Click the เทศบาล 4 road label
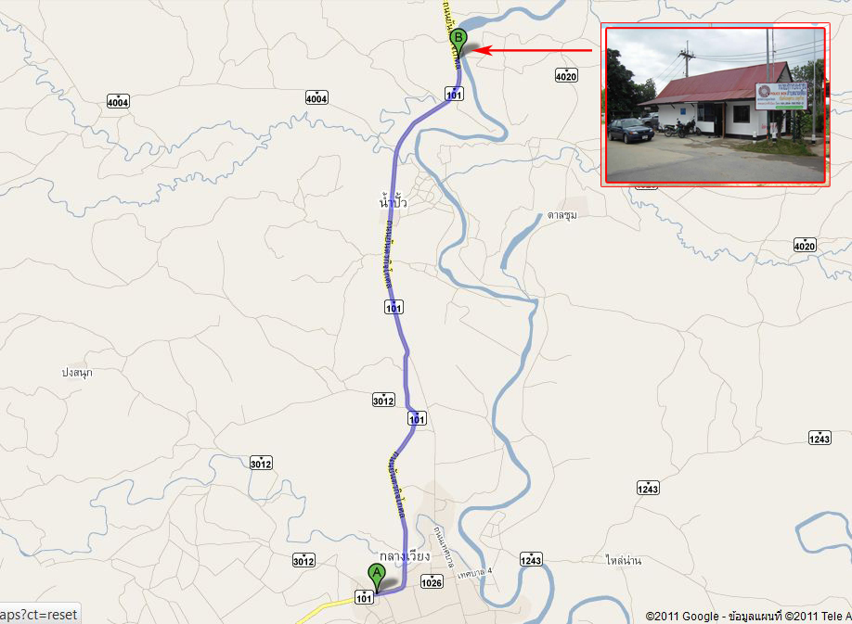 [474, 573]
